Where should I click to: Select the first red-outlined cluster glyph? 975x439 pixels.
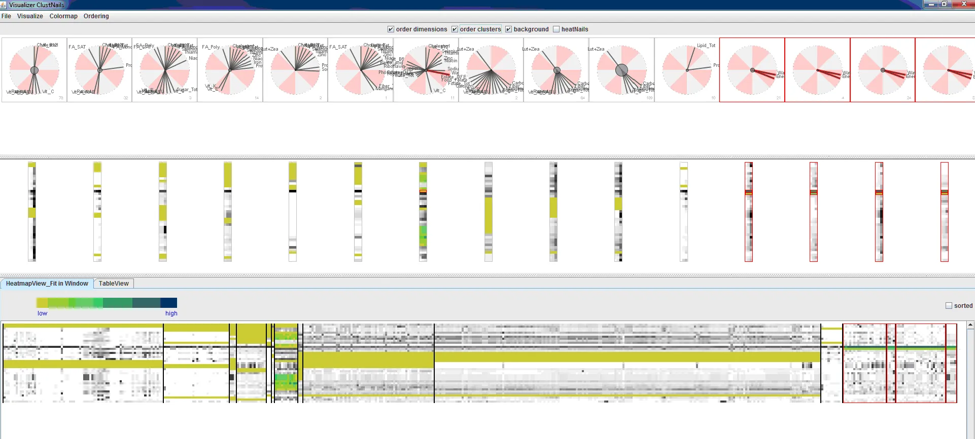click(x=752, y=70)
